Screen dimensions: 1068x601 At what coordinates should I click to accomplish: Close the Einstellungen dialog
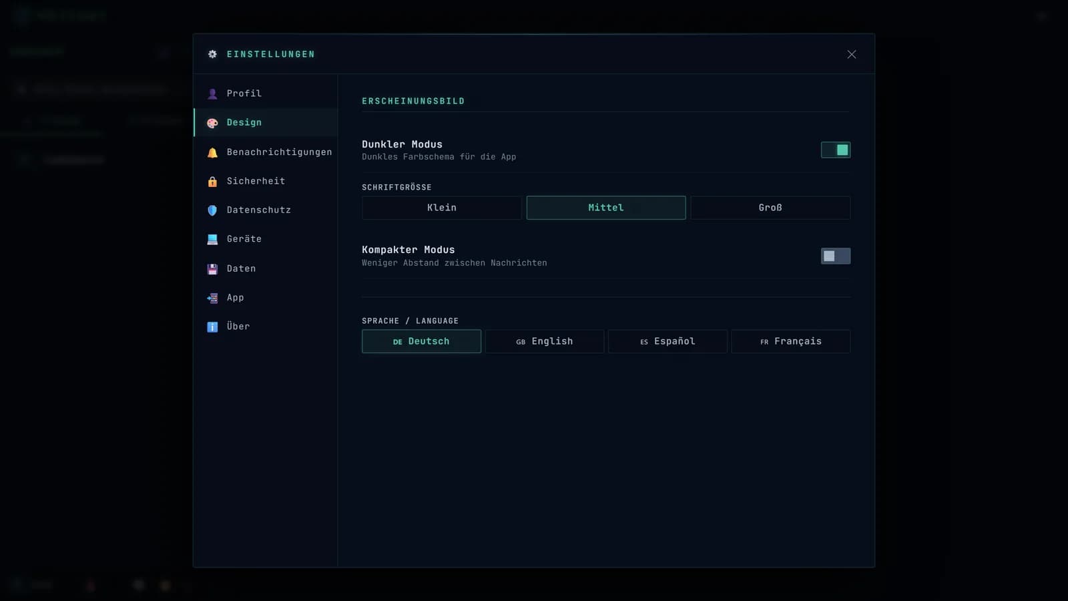[x=852, y=54]
